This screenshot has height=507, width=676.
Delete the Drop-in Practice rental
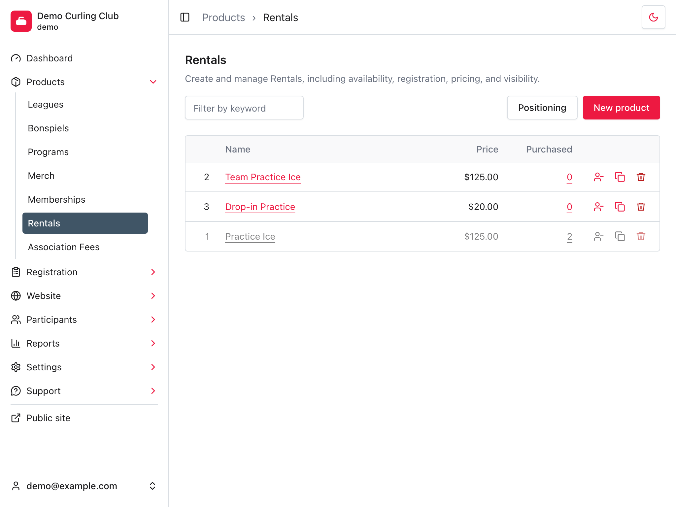click(x=641, y=207)
